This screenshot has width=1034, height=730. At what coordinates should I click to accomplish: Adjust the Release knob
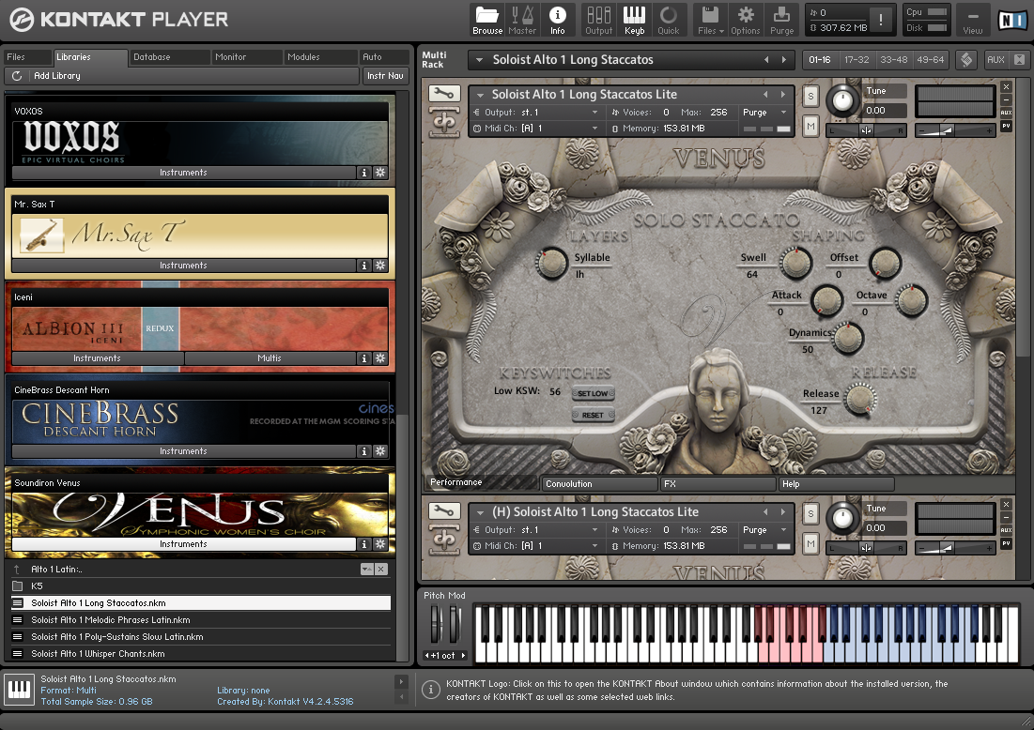[860, 399]
